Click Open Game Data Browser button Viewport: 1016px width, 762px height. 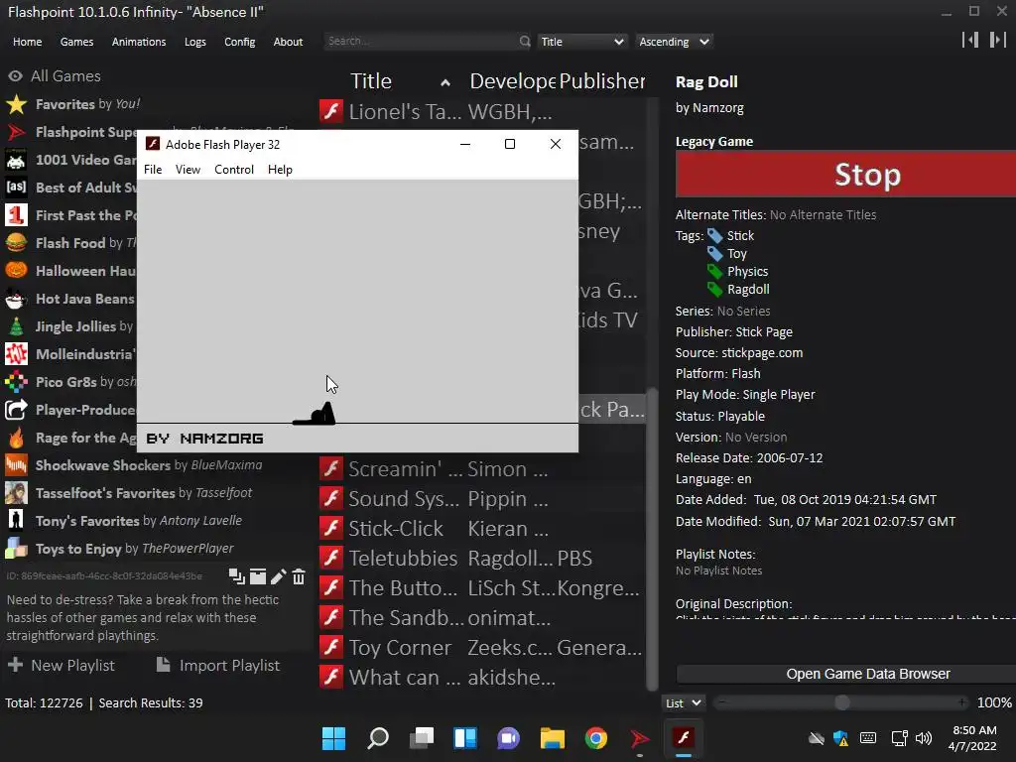(846, 674)
